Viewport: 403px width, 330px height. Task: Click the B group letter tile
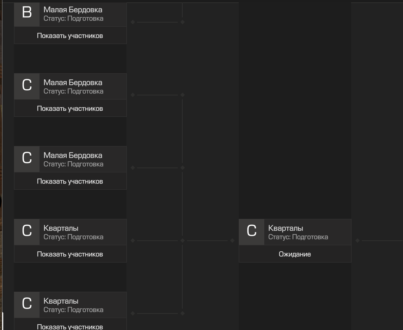coord(27,14)
